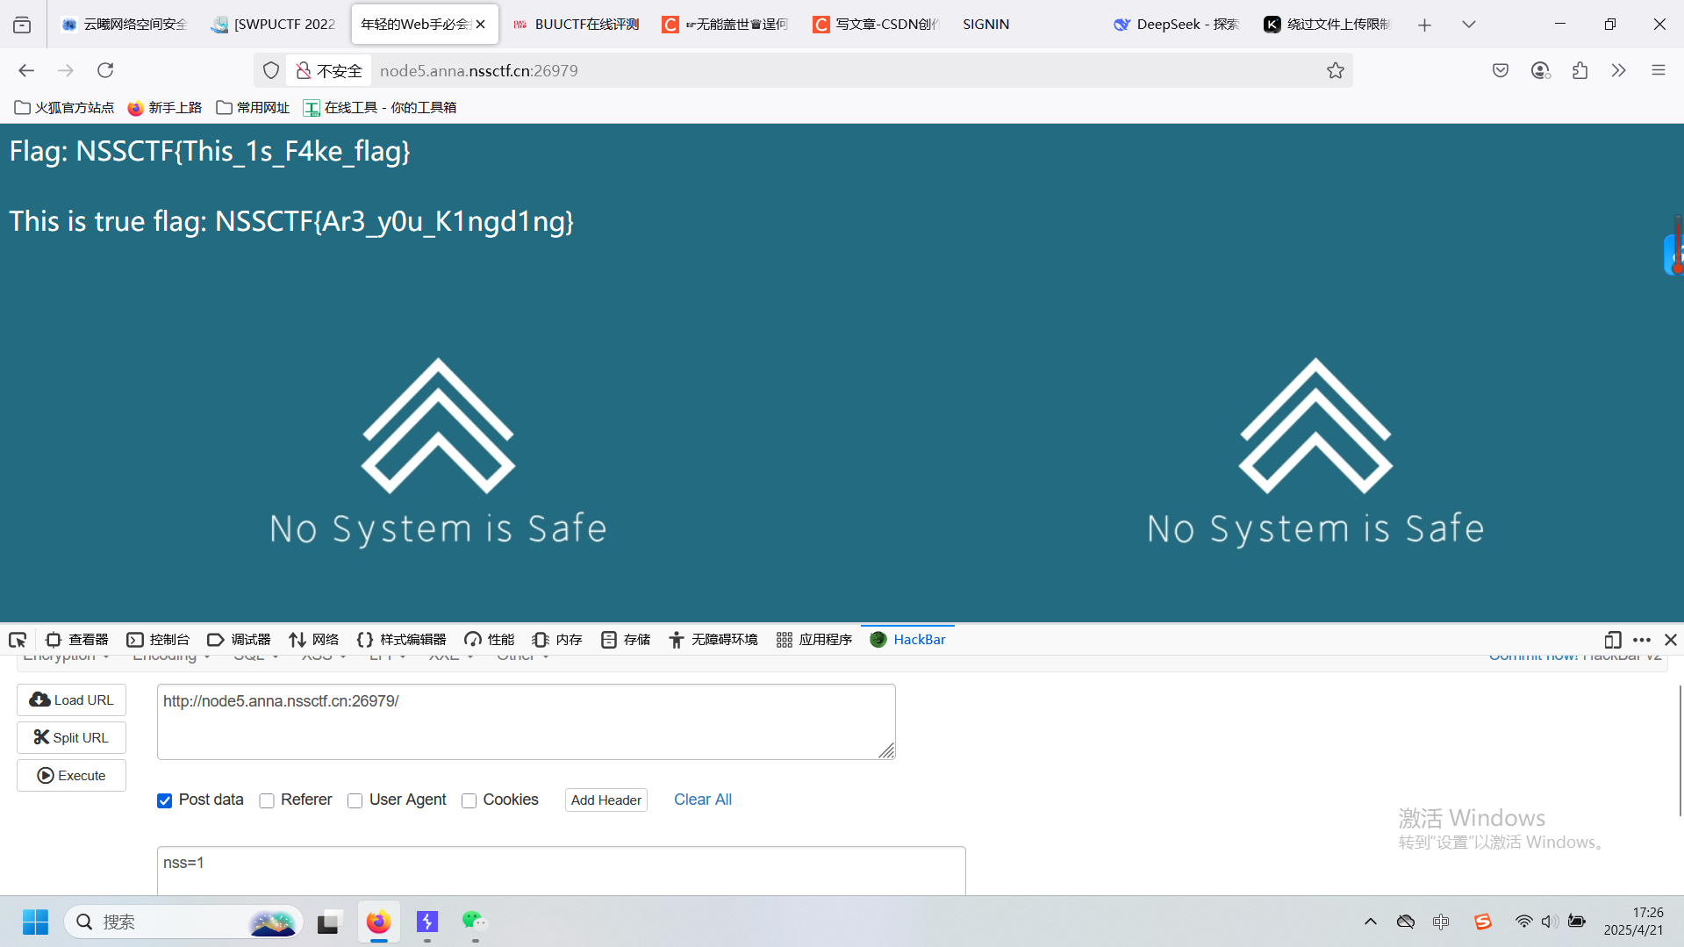Open DevTools more options ellipsis

point(1642,640)
